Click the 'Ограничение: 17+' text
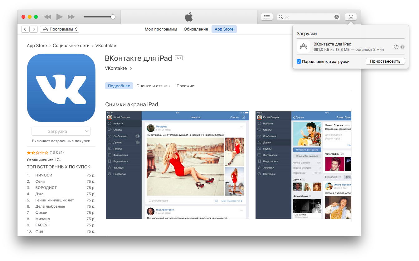 pyautogui.click(x=44, y=160)
